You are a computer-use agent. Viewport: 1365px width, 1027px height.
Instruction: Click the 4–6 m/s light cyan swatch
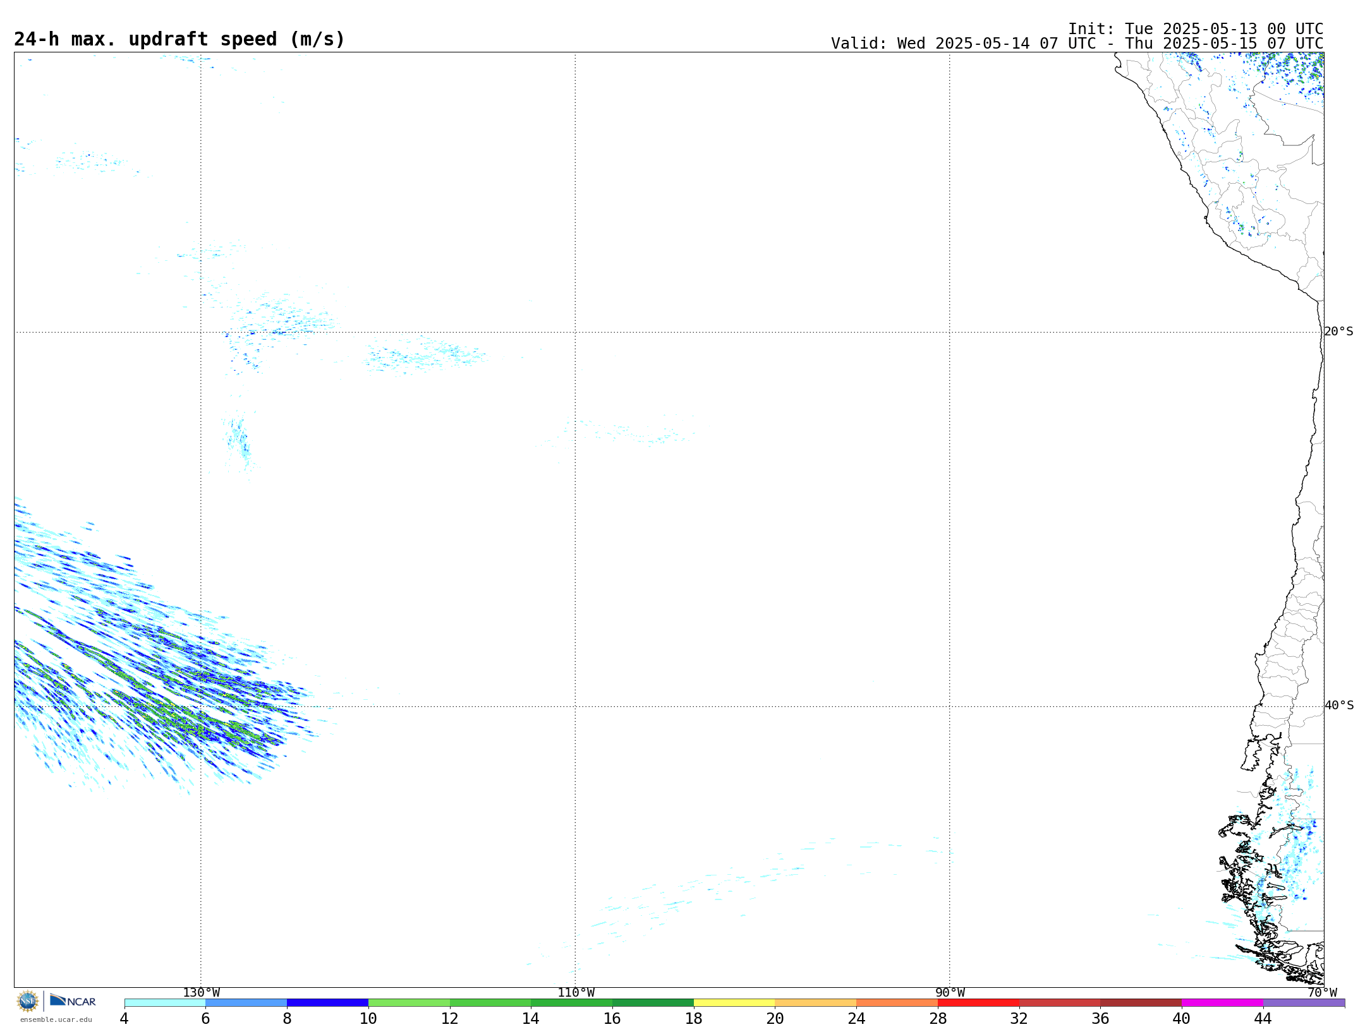tap(165, 1003)
